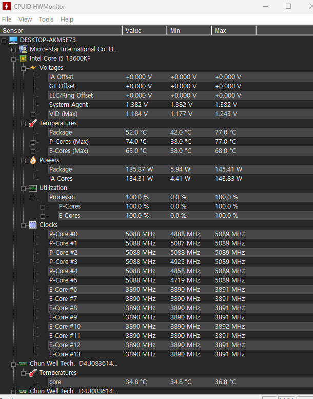Screen dimensions: 313x399
Task: Select the P-Core #5 clock row
Action: click(181, 280)
